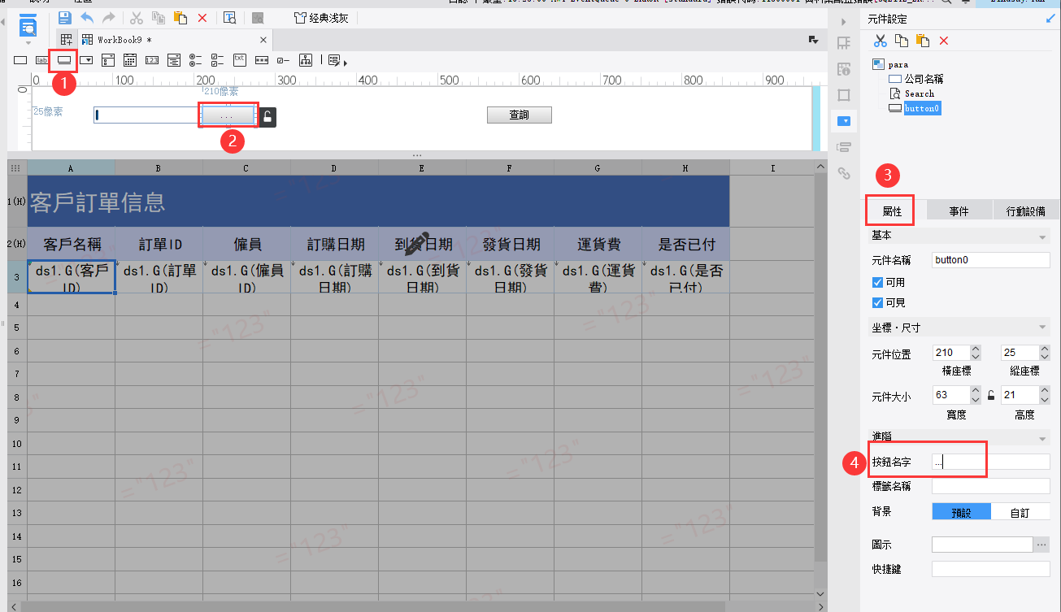Decrease the 縱座標 value with the down arrow

coord(1045,358)
